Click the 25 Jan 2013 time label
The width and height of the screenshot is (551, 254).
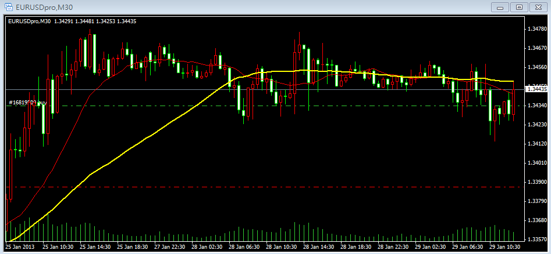(20, 246)
